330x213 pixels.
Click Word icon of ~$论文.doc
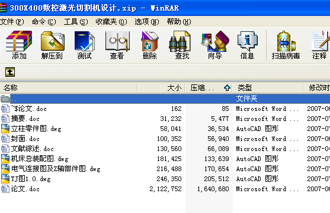coord(5,109)
